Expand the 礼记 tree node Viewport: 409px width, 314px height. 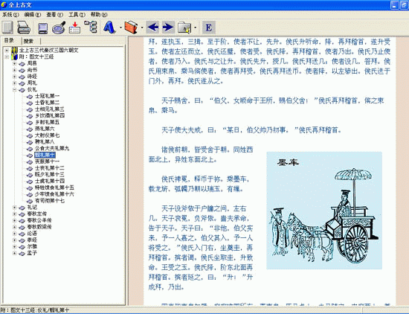[x=15, y=208]
